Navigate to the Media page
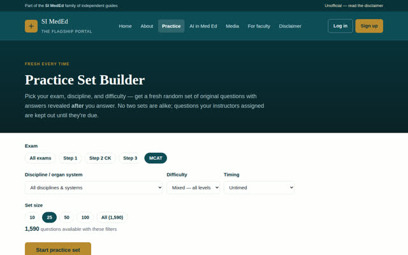Screen dimensions: 408x255 click(232, 26)
